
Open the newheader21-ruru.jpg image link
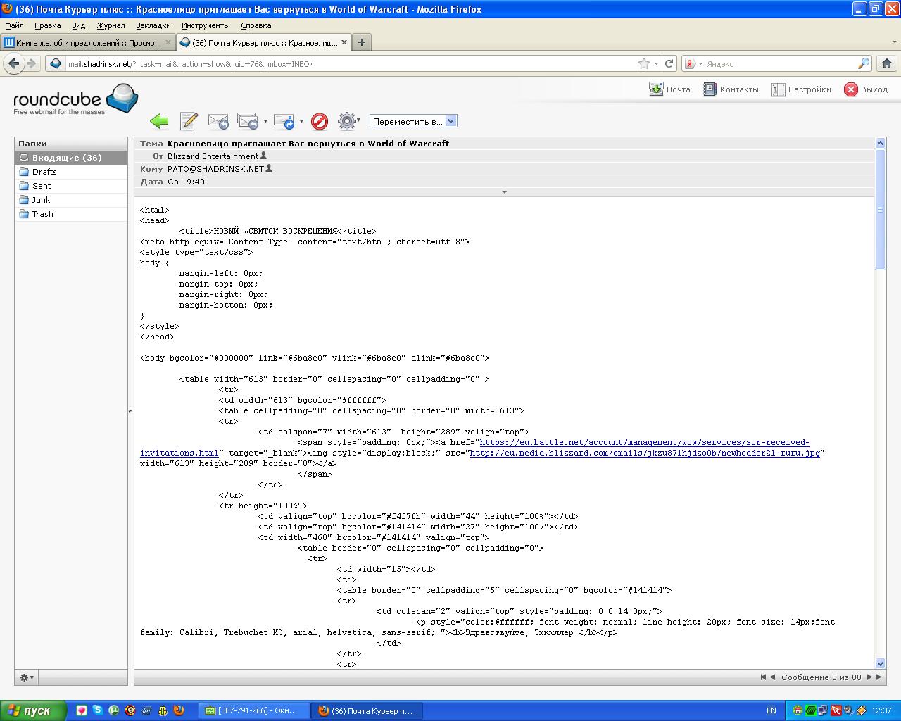(x=645, y=453)
